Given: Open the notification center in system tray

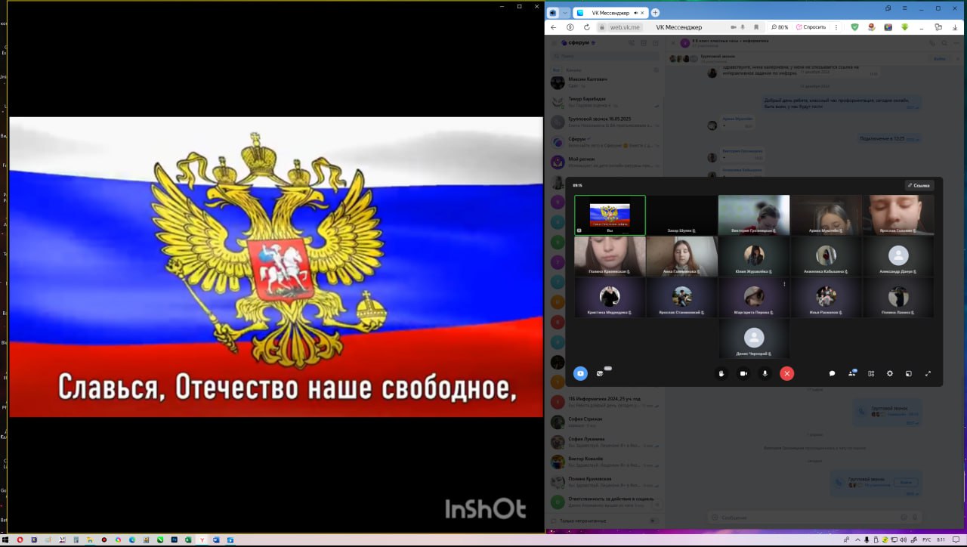Looking at the screenshot, I should tap(956, 540).
